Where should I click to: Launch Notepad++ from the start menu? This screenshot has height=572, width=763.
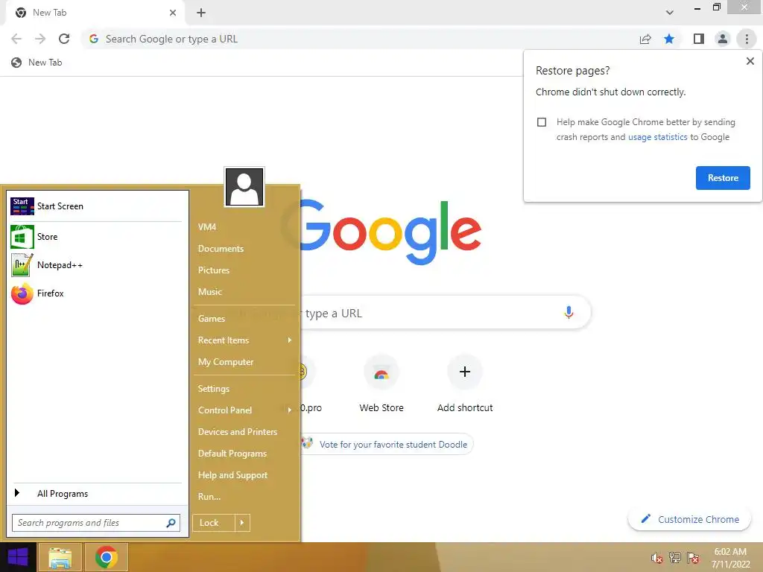96,265
